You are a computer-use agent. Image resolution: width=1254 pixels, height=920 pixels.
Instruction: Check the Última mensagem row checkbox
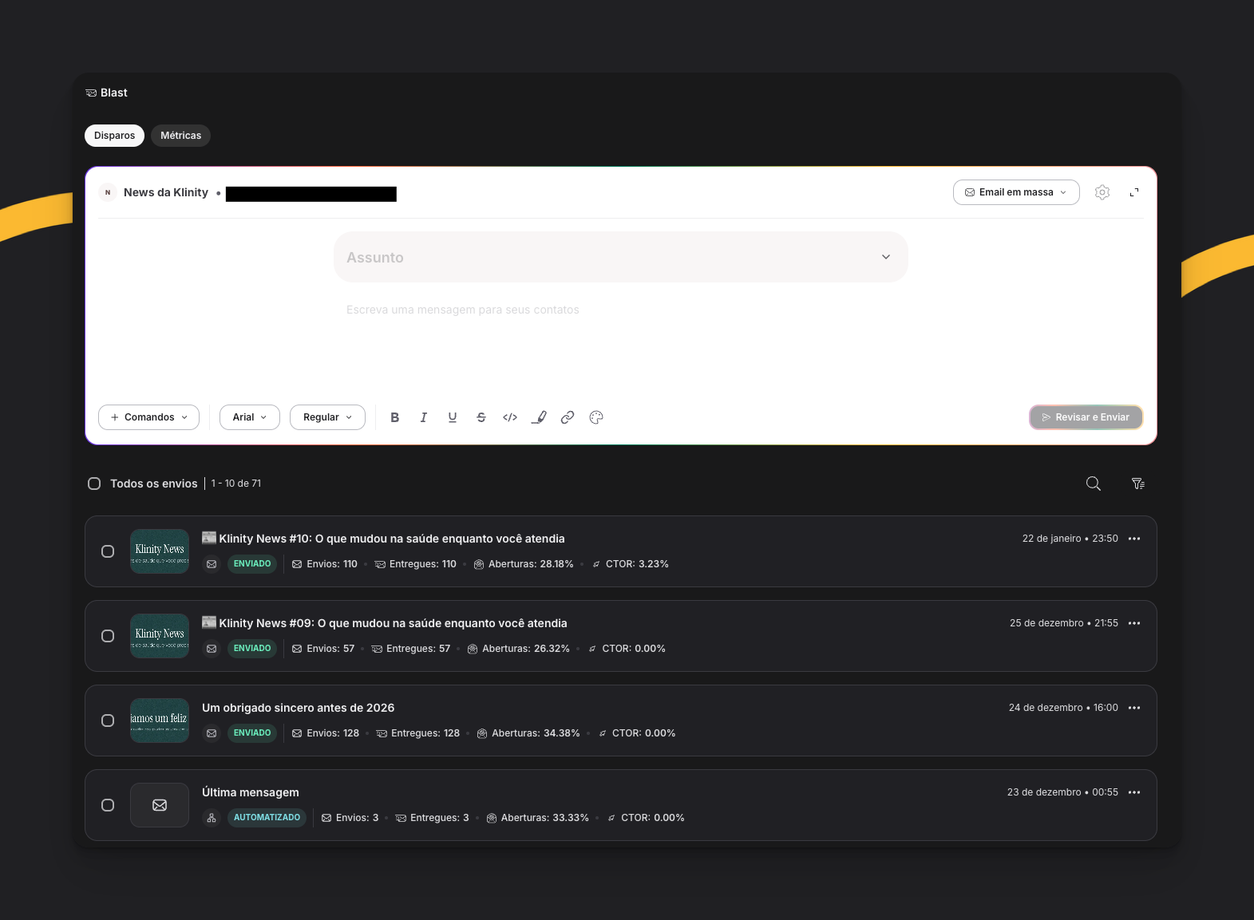click(108, 805)
